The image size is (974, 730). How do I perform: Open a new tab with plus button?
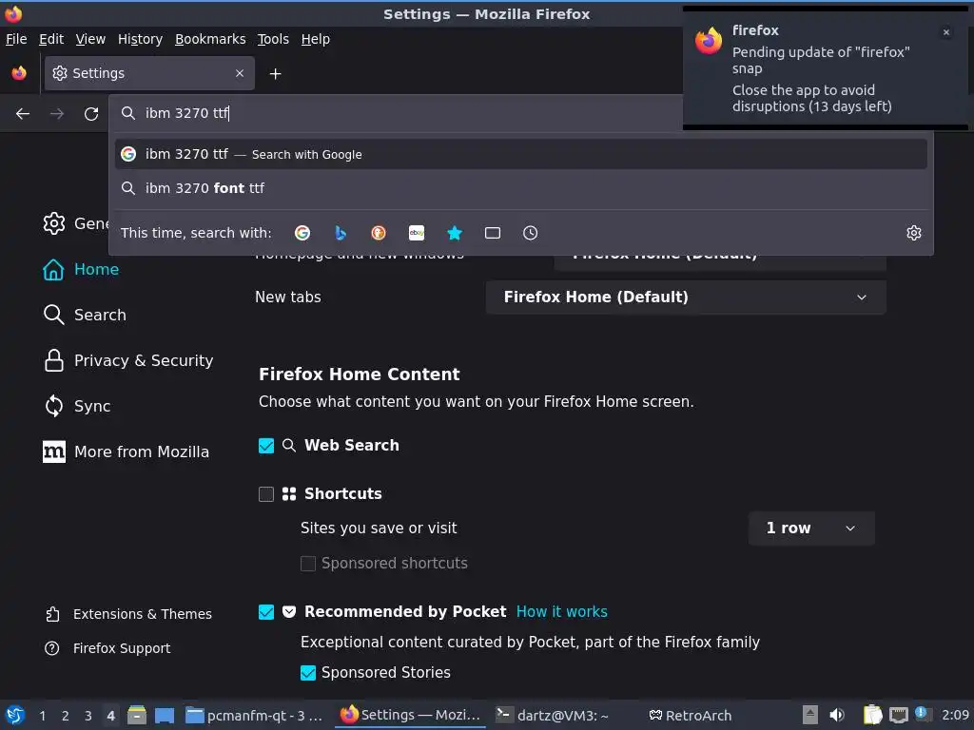pos(275,74)
